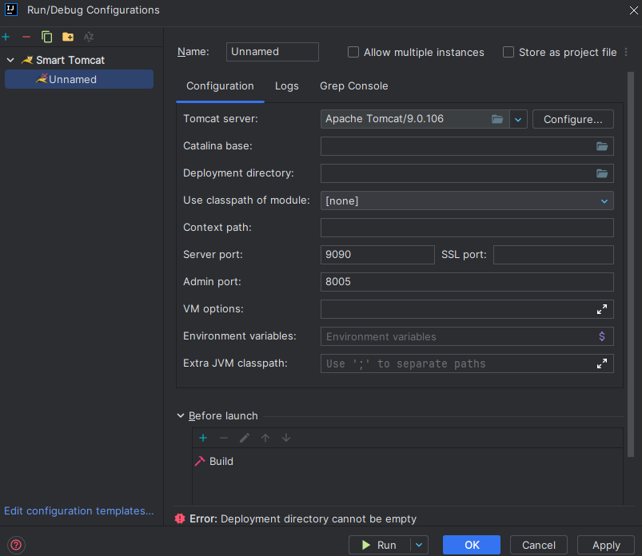Open the help question mark icon
This screenshot has width=642, height=556.
click(x=16, y=545)
